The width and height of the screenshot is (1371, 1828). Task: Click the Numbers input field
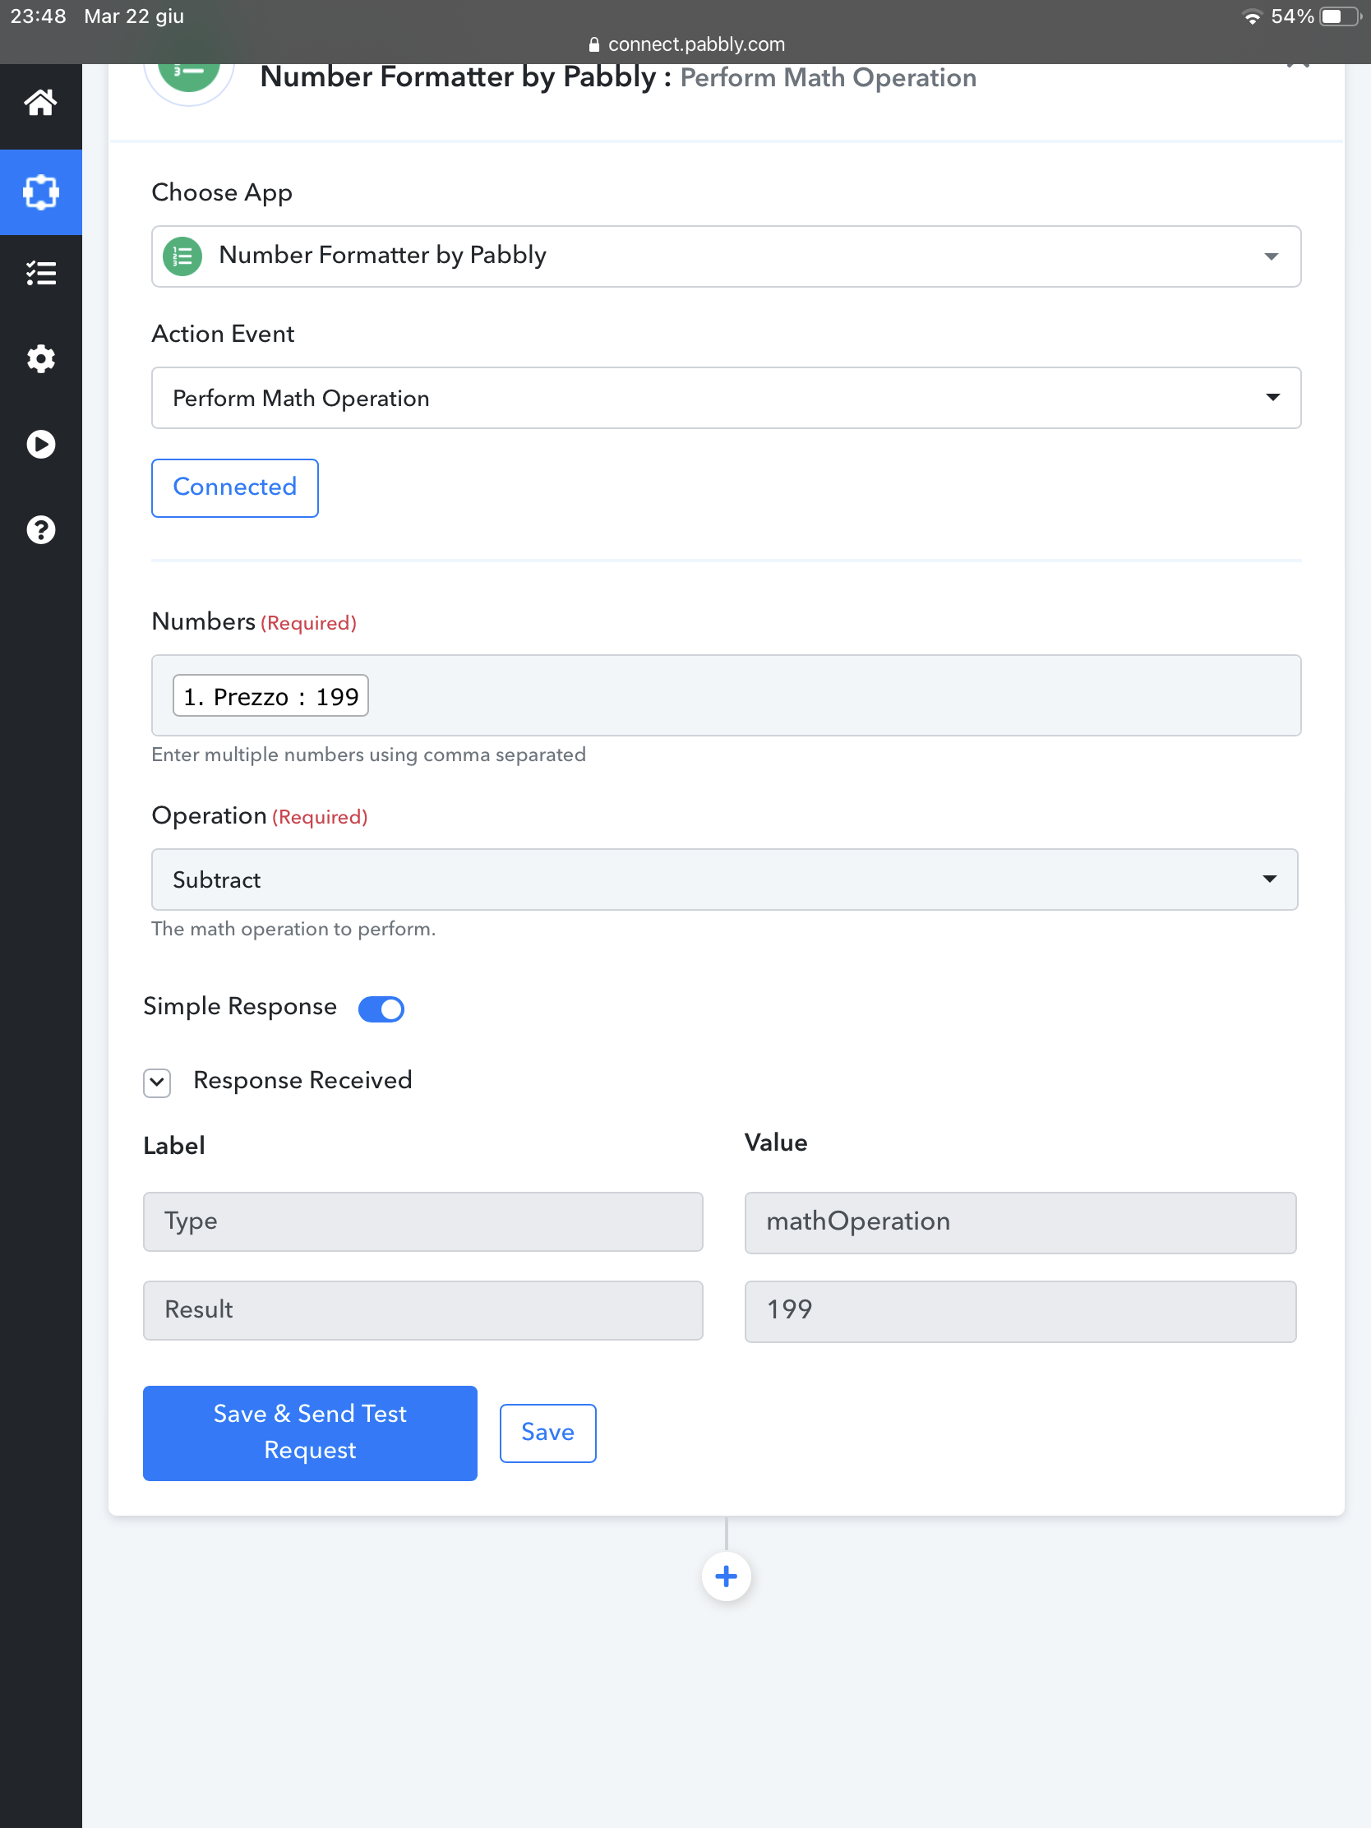(726, 695)
